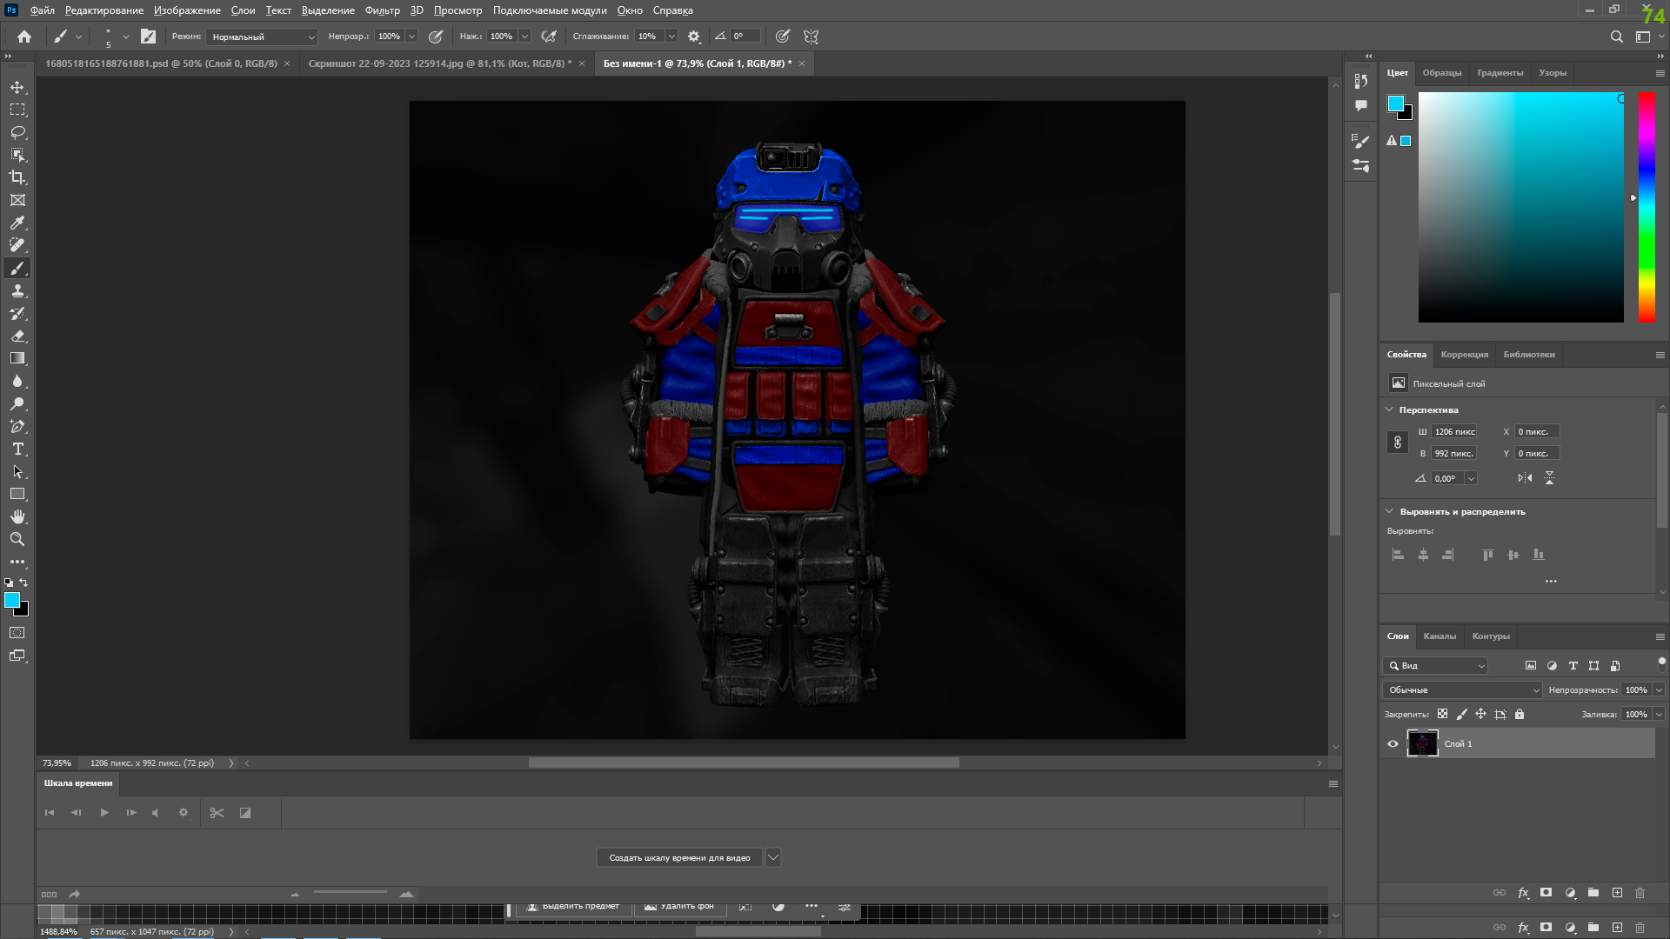Click Создать шкалу времени для видео
Image resolution: width=1670 pixels, height=939 pixels.
679,858
